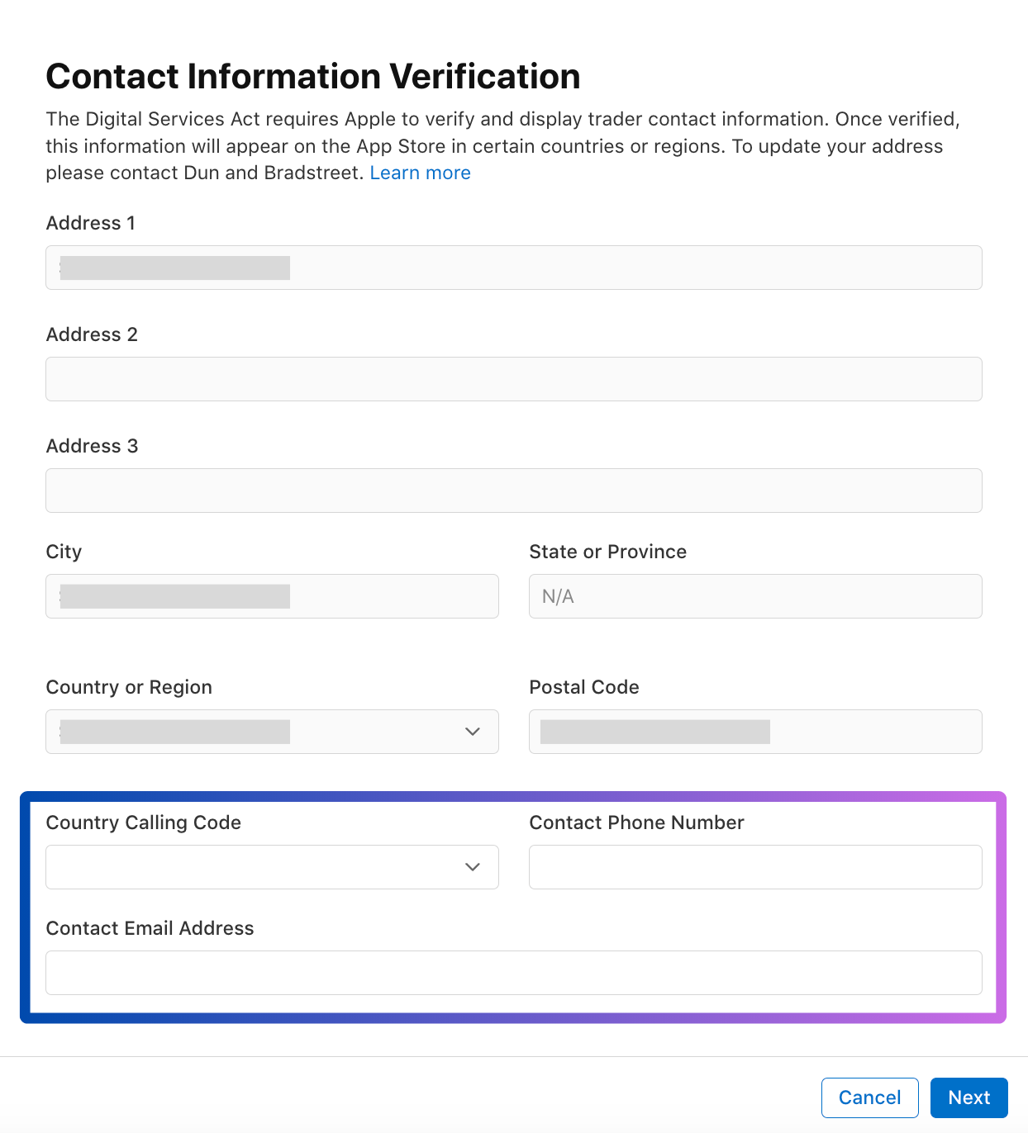Open the Learn more link
The width and height of the screenshot is (1028, 1133).
(x=420, y=173)
